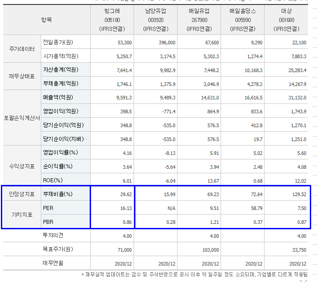Select the 목표주가(원) row label
This screenshot has height=283, width=317.
(x=58, y=249)
